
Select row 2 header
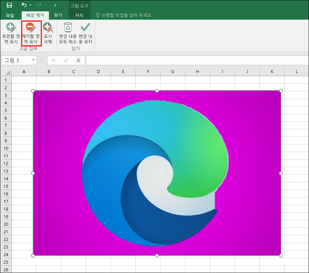pos(6,88)
